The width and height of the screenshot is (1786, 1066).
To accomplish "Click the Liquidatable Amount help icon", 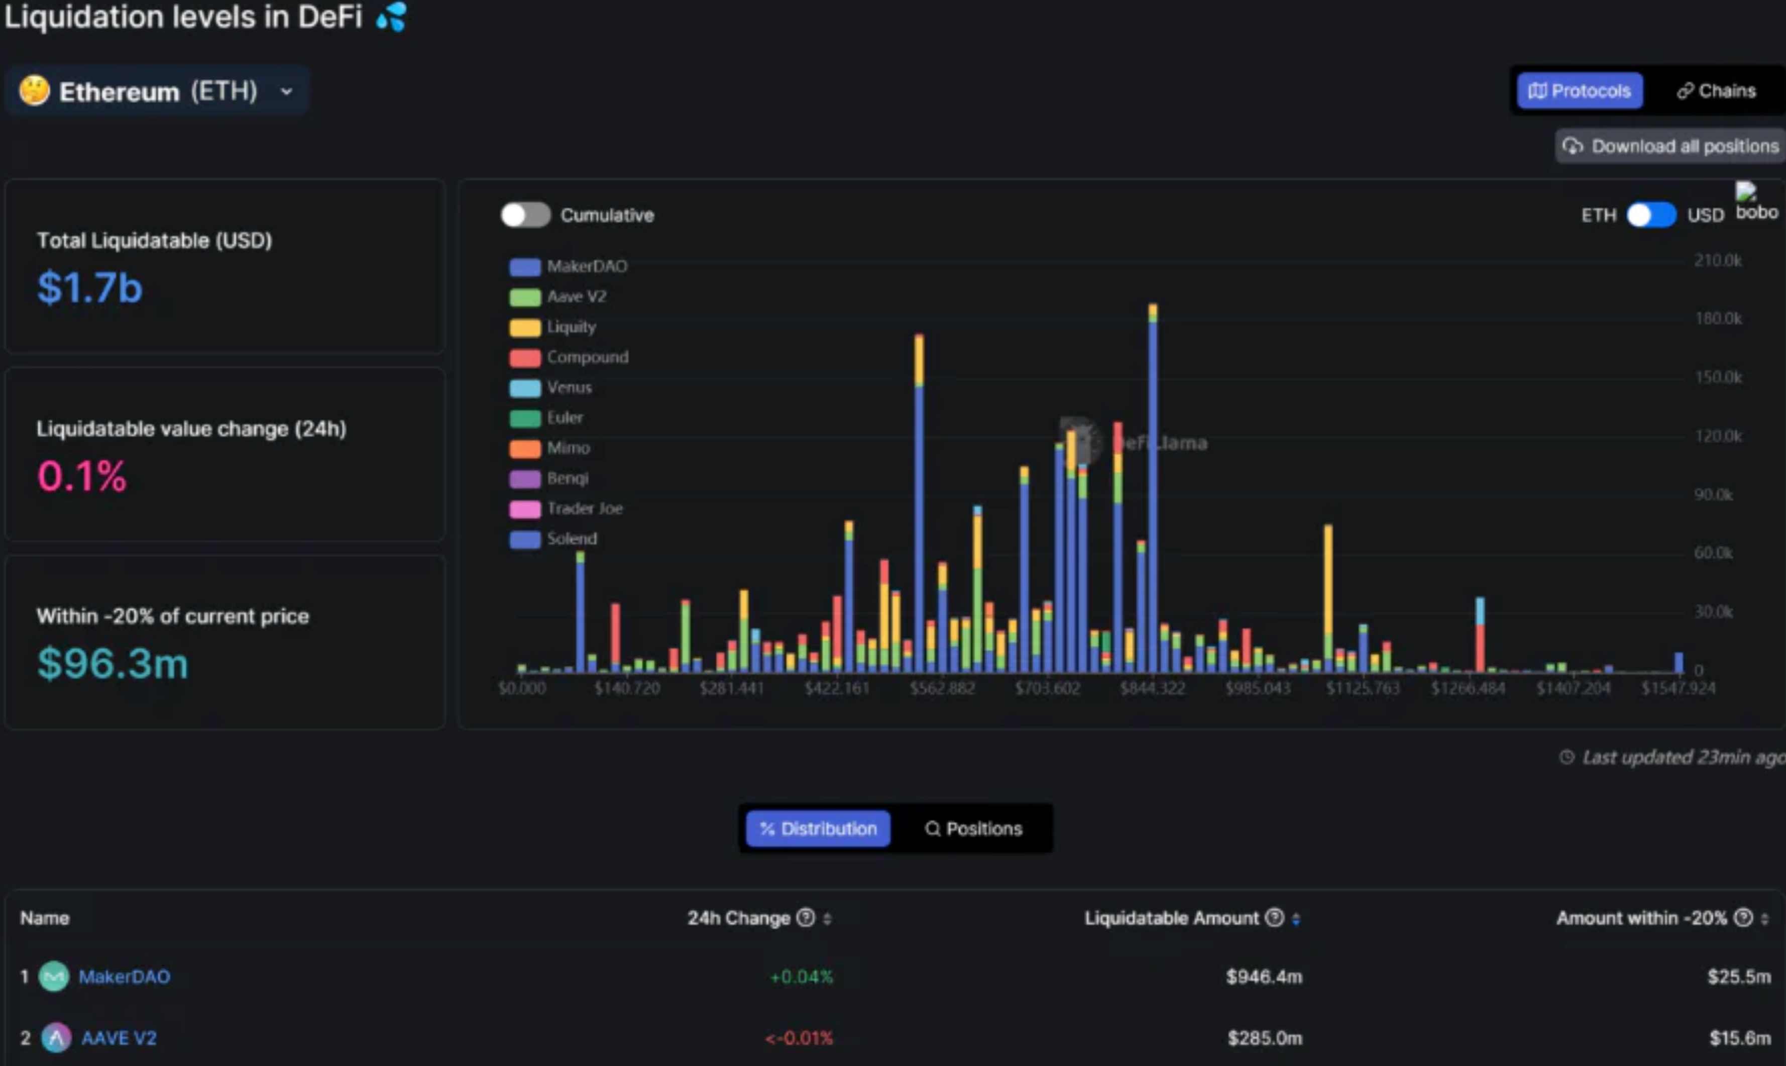I will (x=1274, y=917).
